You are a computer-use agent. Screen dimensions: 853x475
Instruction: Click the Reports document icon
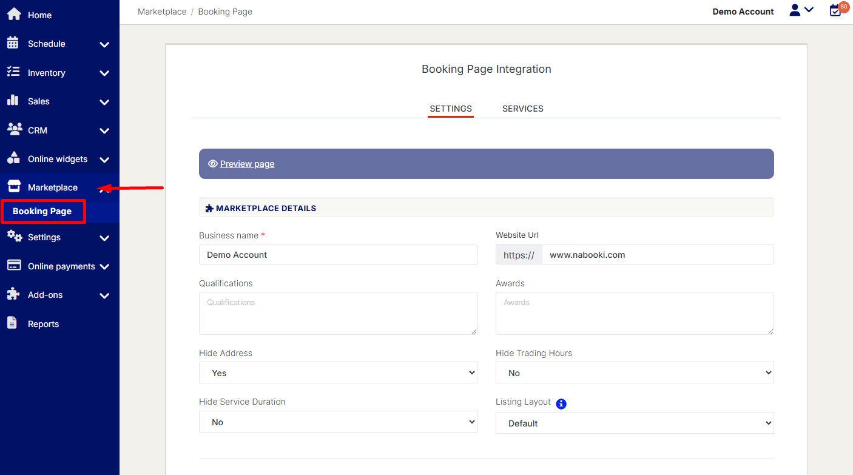[x=12, y=323]
